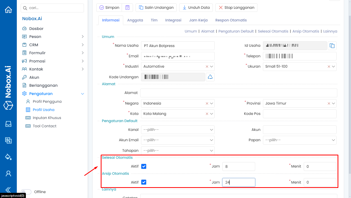The height and width of the screenshot is (198, 351).
Task: Click the translate language icon in sidebar
Action: tap(8, 140)
